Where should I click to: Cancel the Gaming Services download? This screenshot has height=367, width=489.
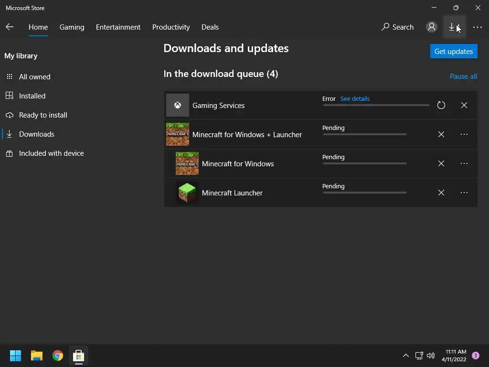tap(464, 105)
